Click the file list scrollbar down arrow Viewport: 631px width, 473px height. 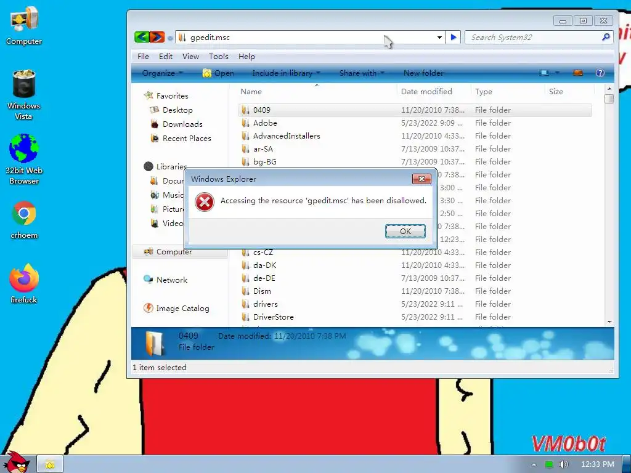pyautogui.click(x=609, y=321)
